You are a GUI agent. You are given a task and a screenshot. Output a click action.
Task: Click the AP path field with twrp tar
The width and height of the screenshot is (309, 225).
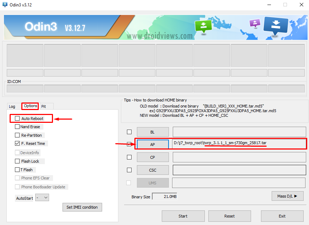(x=239, y=144)
